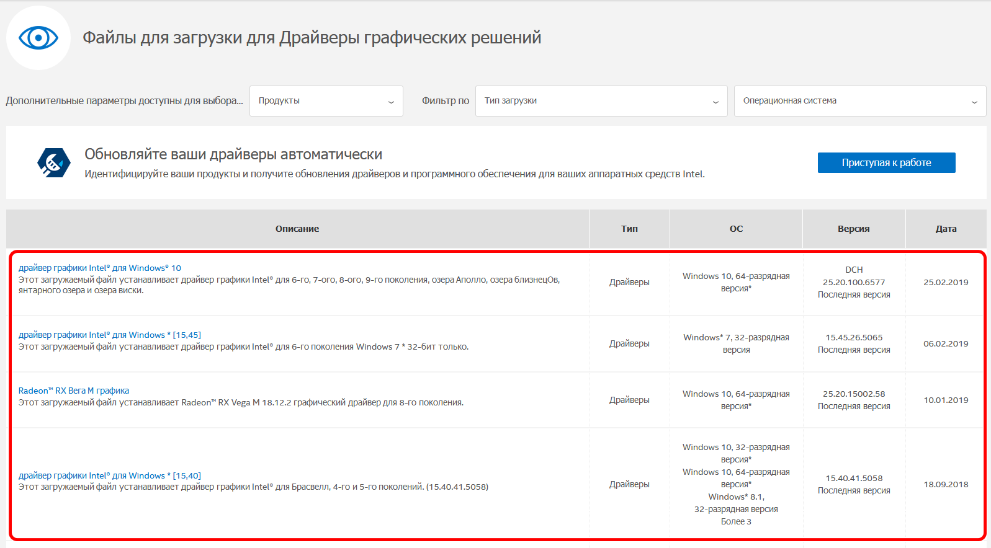Select version text 15.45.26.5065
Screen dimensions: 991x548
[x=854, y=337]
